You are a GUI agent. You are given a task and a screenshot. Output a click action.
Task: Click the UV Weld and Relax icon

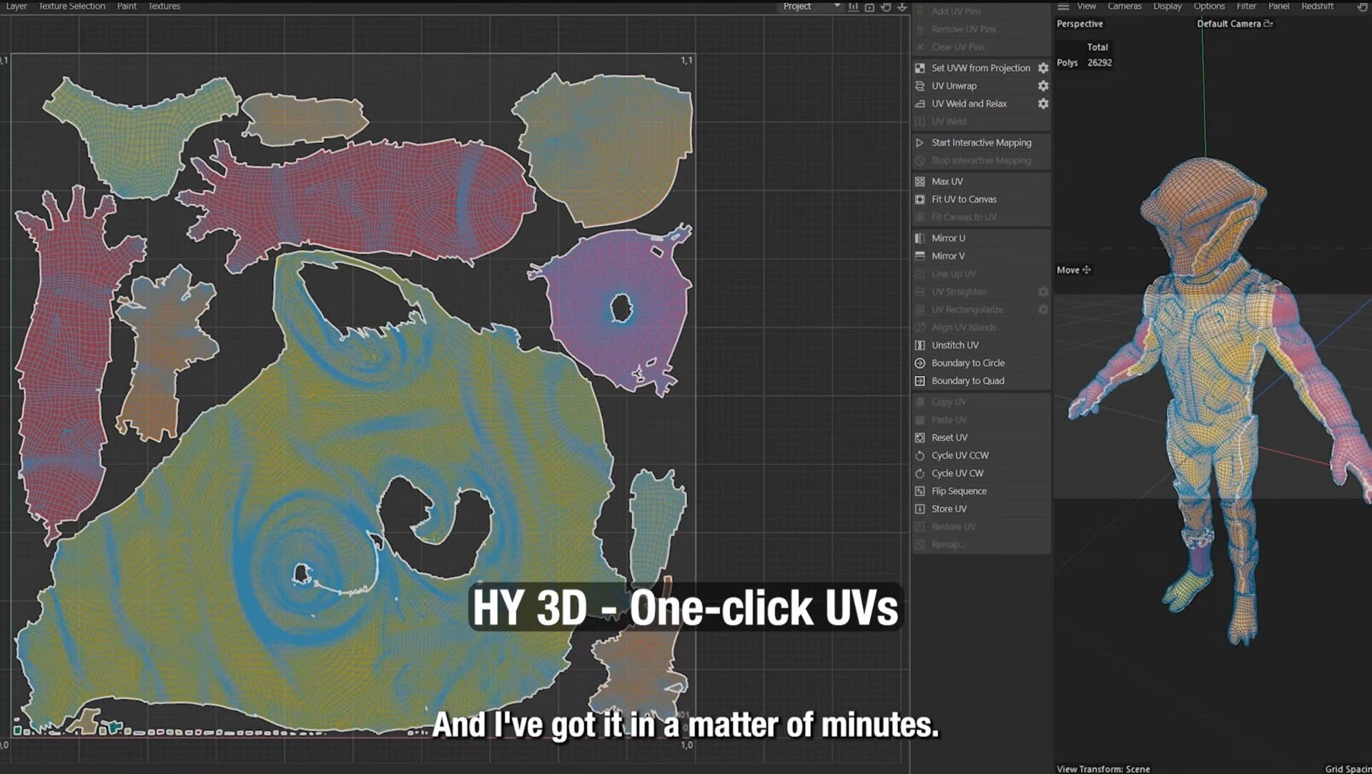tap(920, 104)
